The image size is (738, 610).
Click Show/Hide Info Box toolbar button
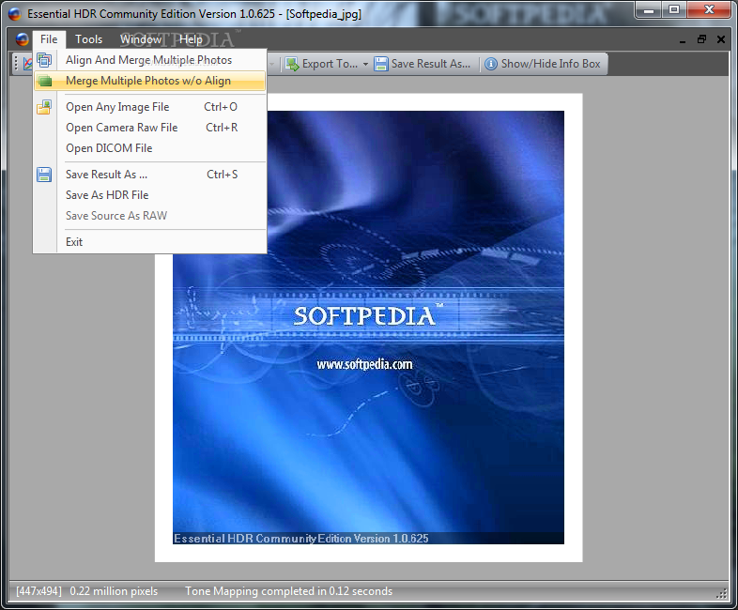(x=542, y=64)
